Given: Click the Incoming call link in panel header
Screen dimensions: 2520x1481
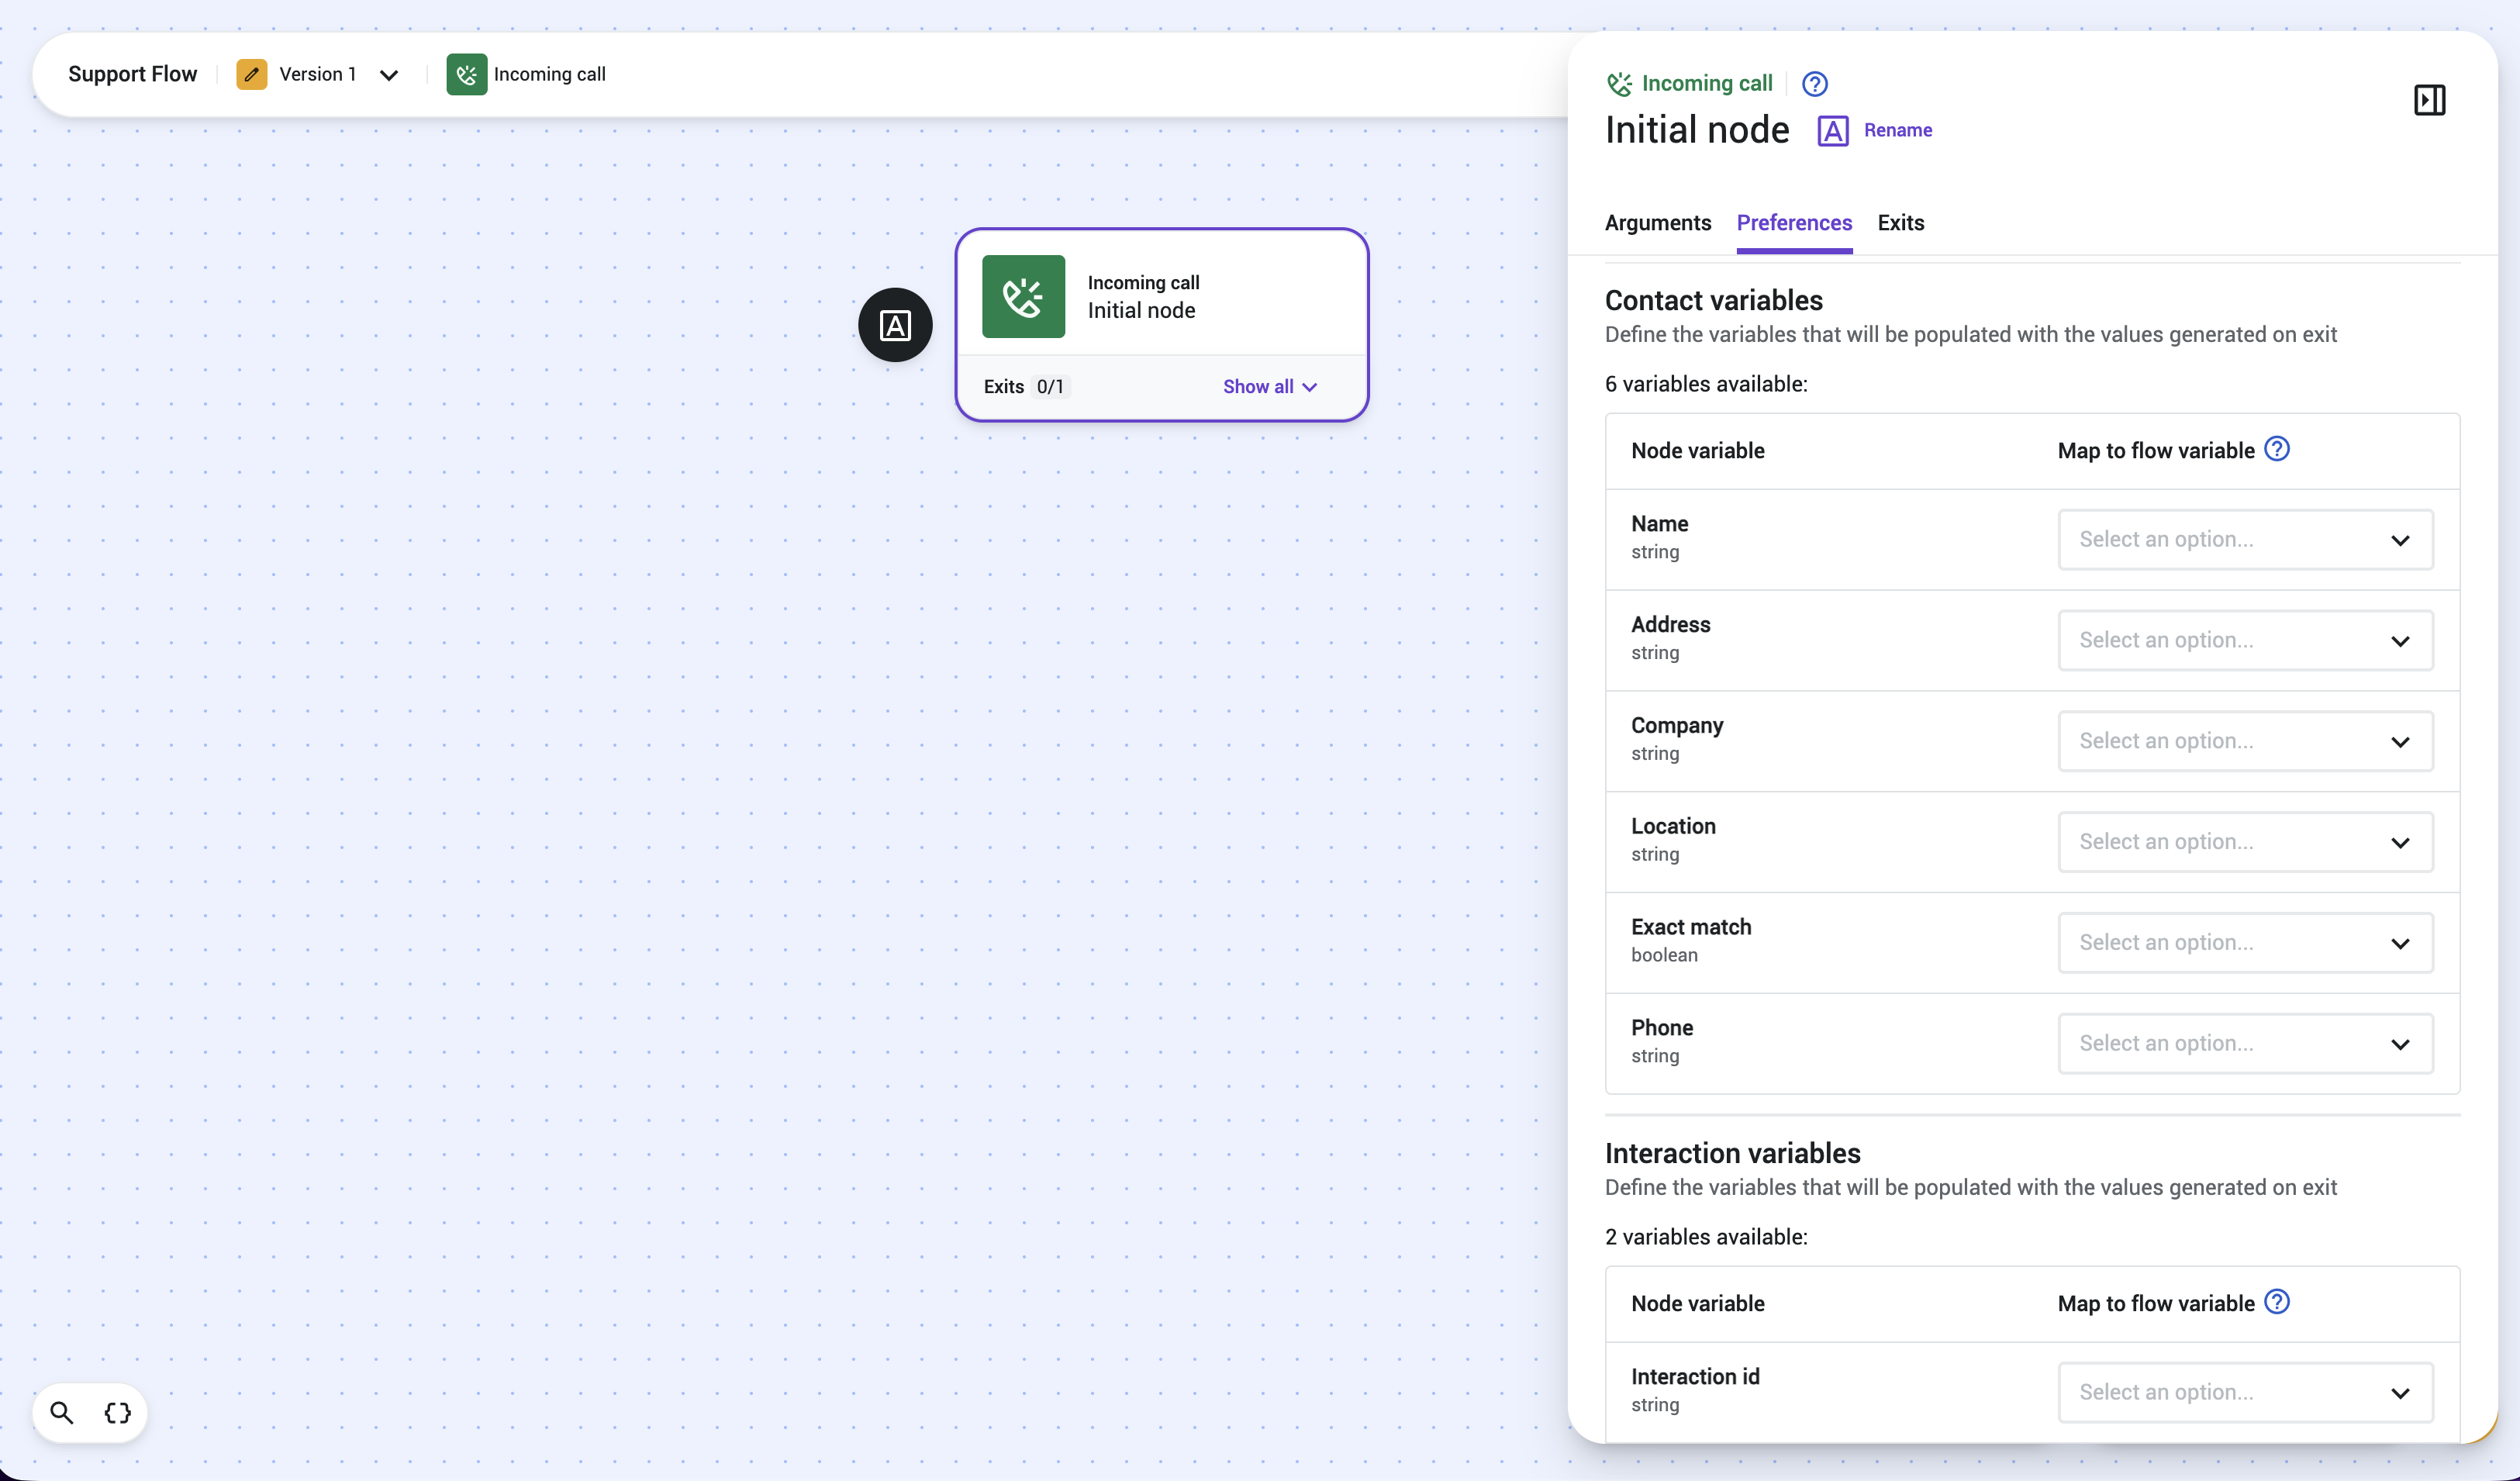Looking at the screenshot, I should (1706, 84).
